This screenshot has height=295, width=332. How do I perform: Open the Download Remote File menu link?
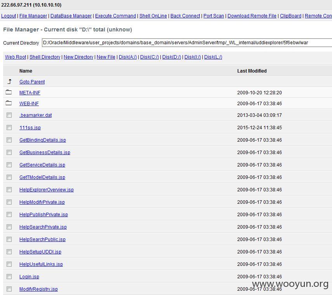pos(252,16)
